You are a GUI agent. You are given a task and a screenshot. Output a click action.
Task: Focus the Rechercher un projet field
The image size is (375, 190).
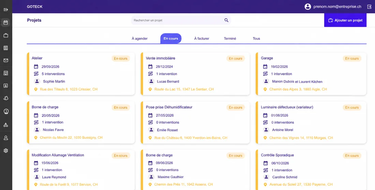point(181,20)
